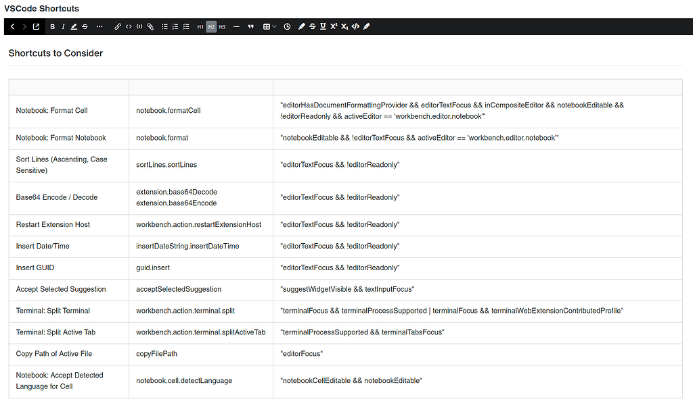Insert a bulleted list

coord(164,26)
